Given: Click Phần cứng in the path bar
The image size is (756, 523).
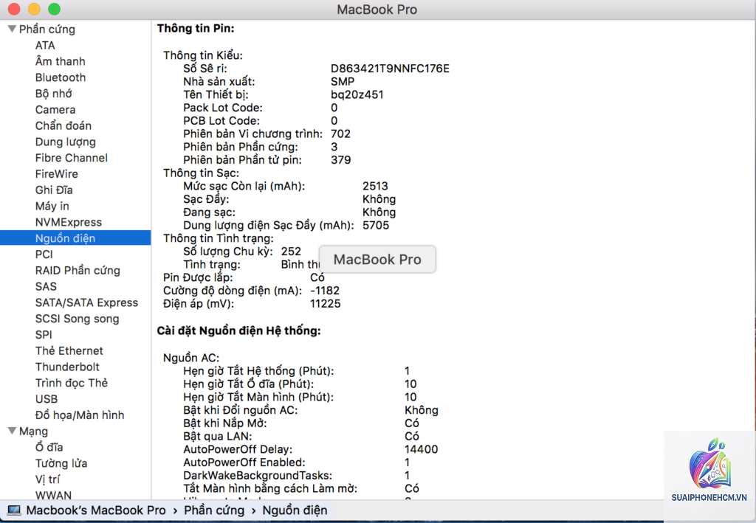Looking at the screenshot, I should tap(214, 510).
